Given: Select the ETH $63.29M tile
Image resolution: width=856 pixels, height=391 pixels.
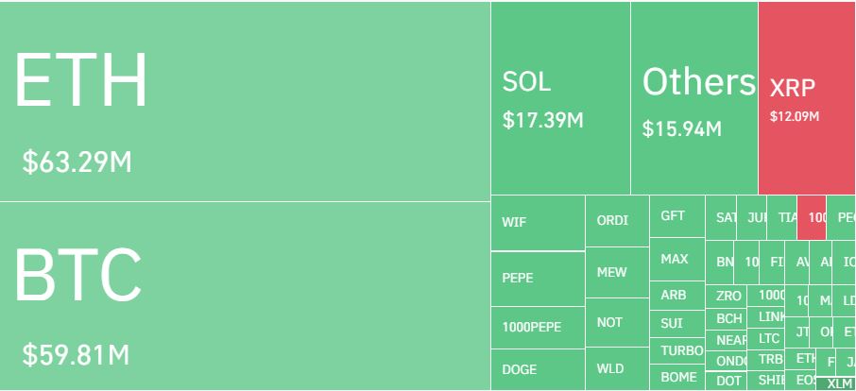Looking at the screenshot, I should click(x=245, y=101).
